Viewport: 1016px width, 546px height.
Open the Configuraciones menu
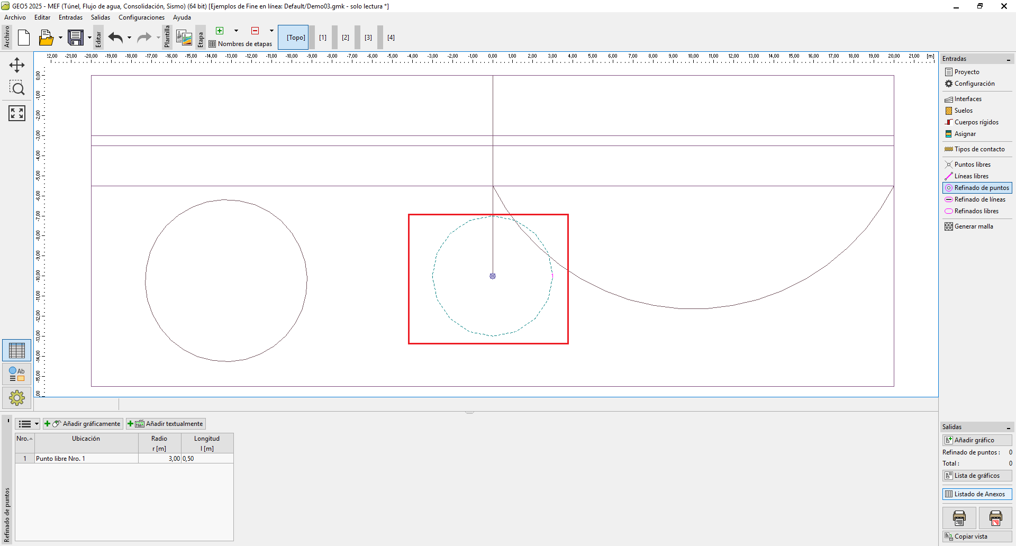pos(141,17)
